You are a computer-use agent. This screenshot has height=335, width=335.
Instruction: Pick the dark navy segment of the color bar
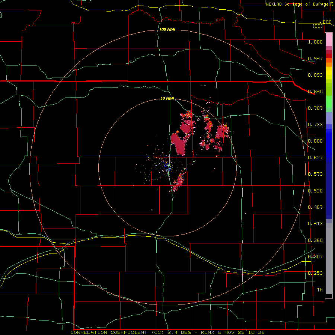pos(329,190)
